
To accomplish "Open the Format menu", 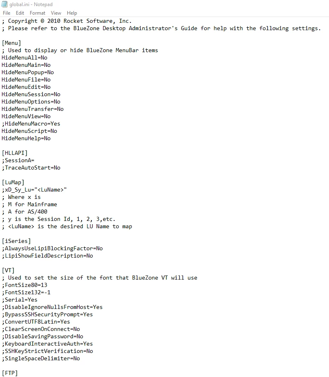I will pos(37,13).
